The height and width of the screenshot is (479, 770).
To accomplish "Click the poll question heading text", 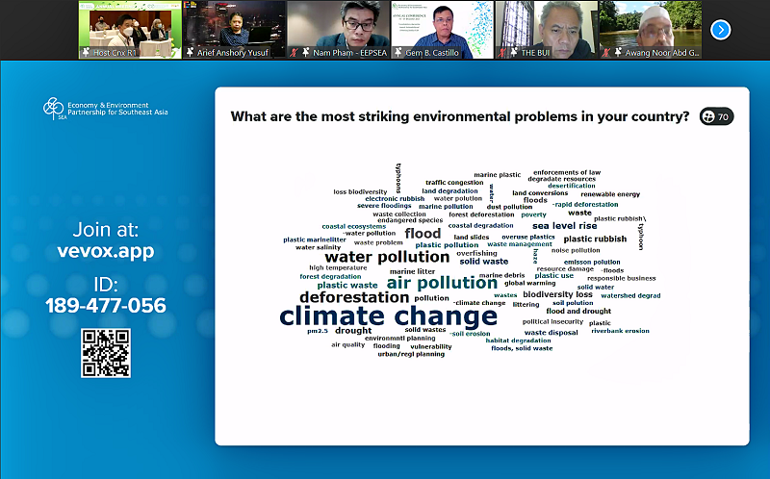I will 459,117.
